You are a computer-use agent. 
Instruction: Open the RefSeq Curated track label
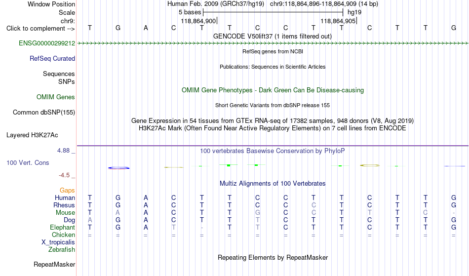52,59
